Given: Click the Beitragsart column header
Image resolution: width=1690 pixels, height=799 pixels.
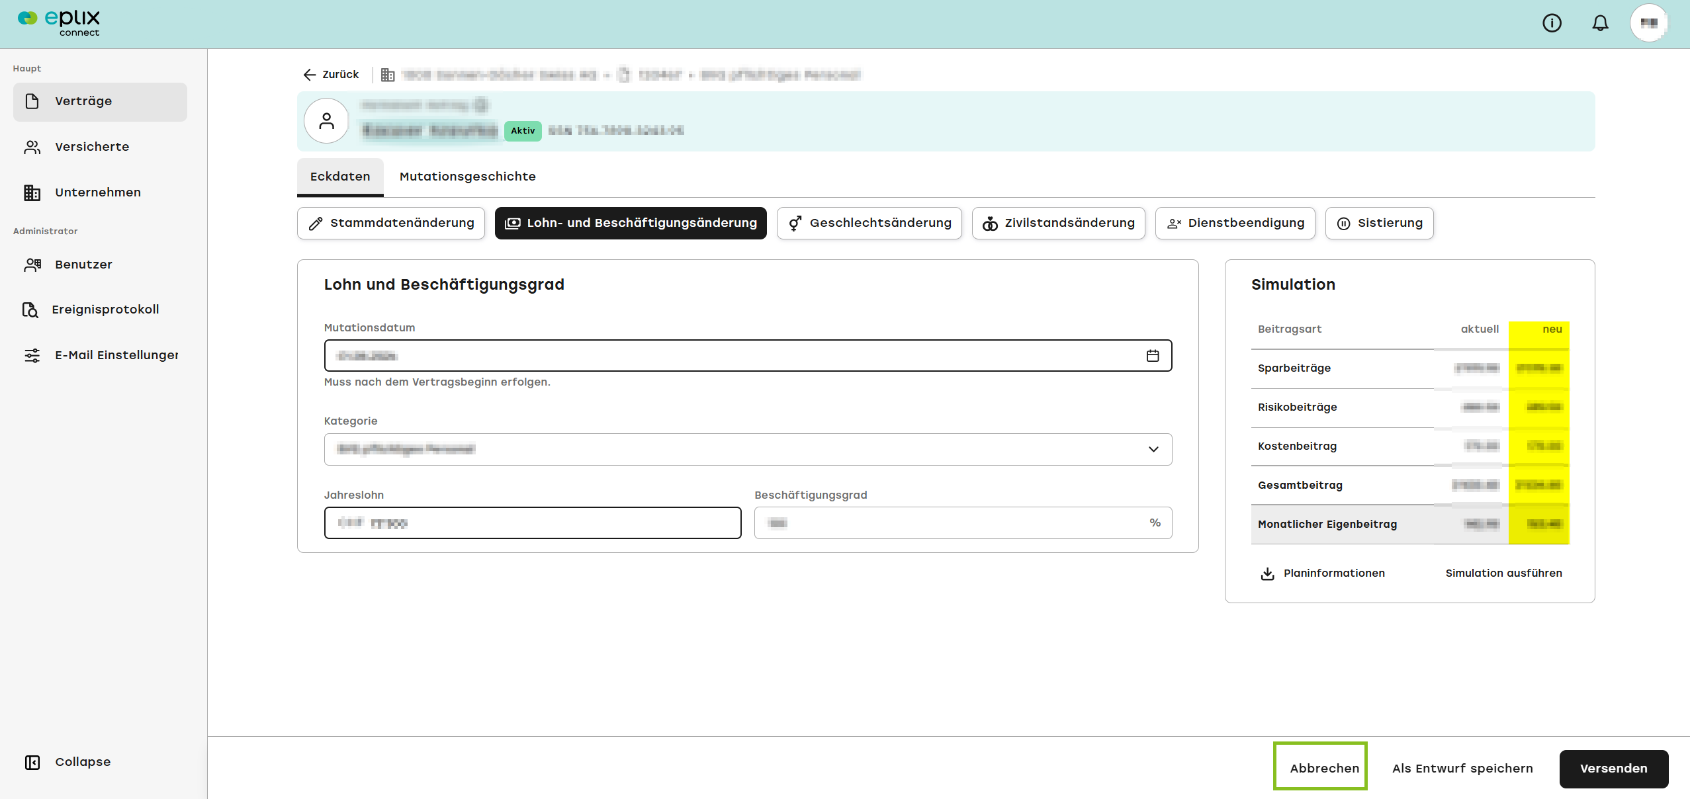Looking at the screenshot, I should 1289,329.
